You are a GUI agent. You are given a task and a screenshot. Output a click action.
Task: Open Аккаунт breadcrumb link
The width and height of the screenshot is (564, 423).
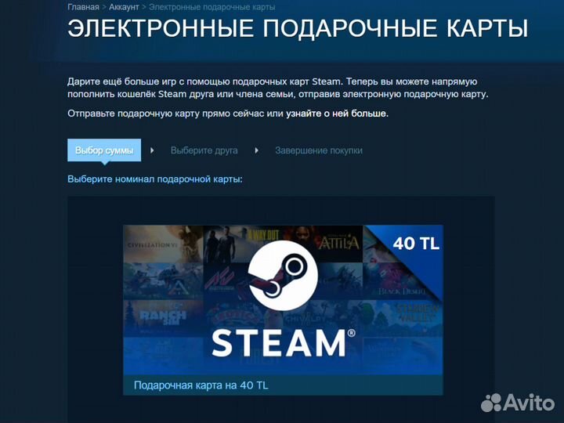coord(124,7)
